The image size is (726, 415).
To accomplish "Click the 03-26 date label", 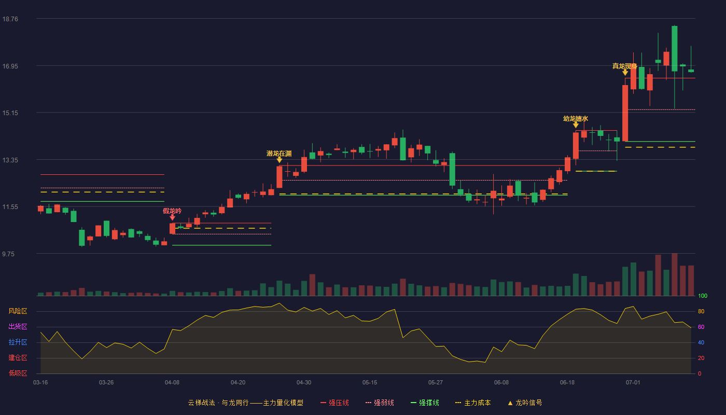I will pos(106,382).
